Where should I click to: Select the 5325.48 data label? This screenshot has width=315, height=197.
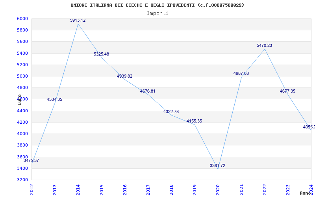101,54
